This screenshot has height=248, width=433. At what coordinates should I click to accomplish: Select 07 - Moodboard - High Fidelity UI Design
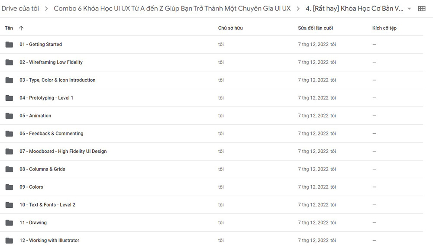[x=63, y=151]
